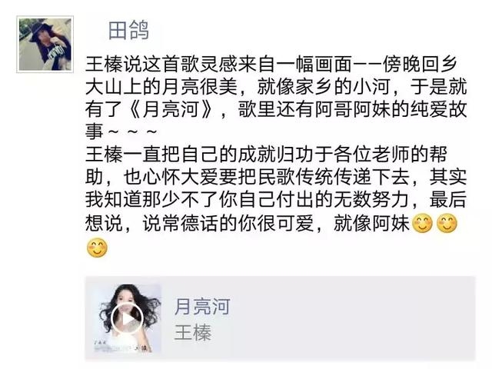The width and height of the screenshot is (492, 369).
Task: Click the second smiley emoji at line end
Action: point(447,223)
